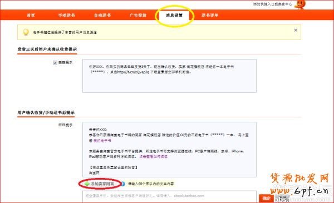The image size is (334, 203).
Task: Click the orange mascot icon at top right
Action: 300,4
